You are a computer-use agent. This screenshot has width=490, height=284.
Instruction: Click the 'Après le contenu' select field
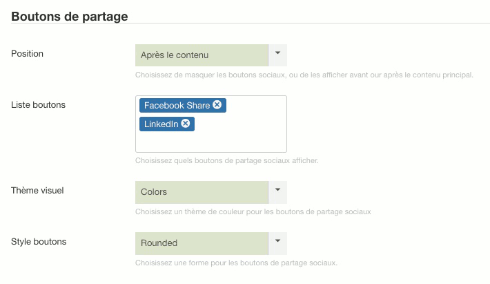pos(202,55)
